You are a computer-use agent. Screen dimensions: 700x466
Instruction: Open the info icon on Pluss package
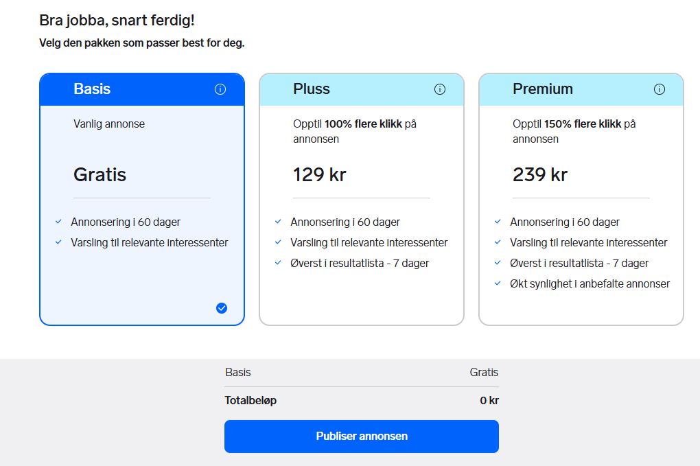440,89
